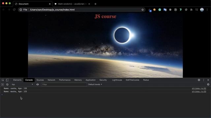Bookmark this page with the star icon

pyautogui.click(x=142, y=10)
